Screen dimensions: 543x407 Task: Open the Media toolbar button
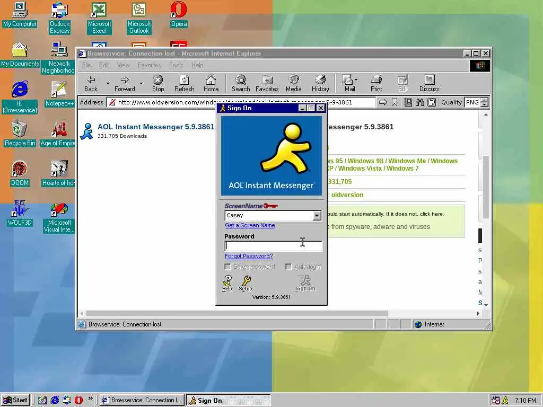tap(294, 83)
